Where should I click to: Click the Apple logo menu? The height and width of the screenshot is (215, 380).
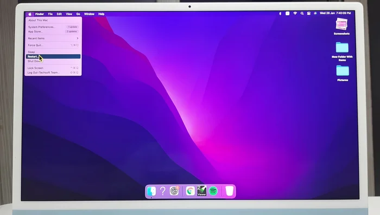tap(30, 14)
